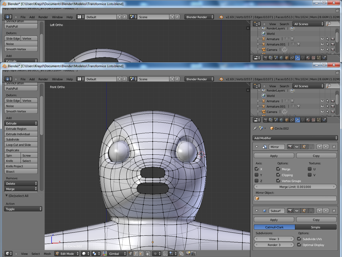Image resolution: width=342 pixels, height=257 pixels.
Task: Open World properties tab in front window
Action: click(x=281, y=120)
